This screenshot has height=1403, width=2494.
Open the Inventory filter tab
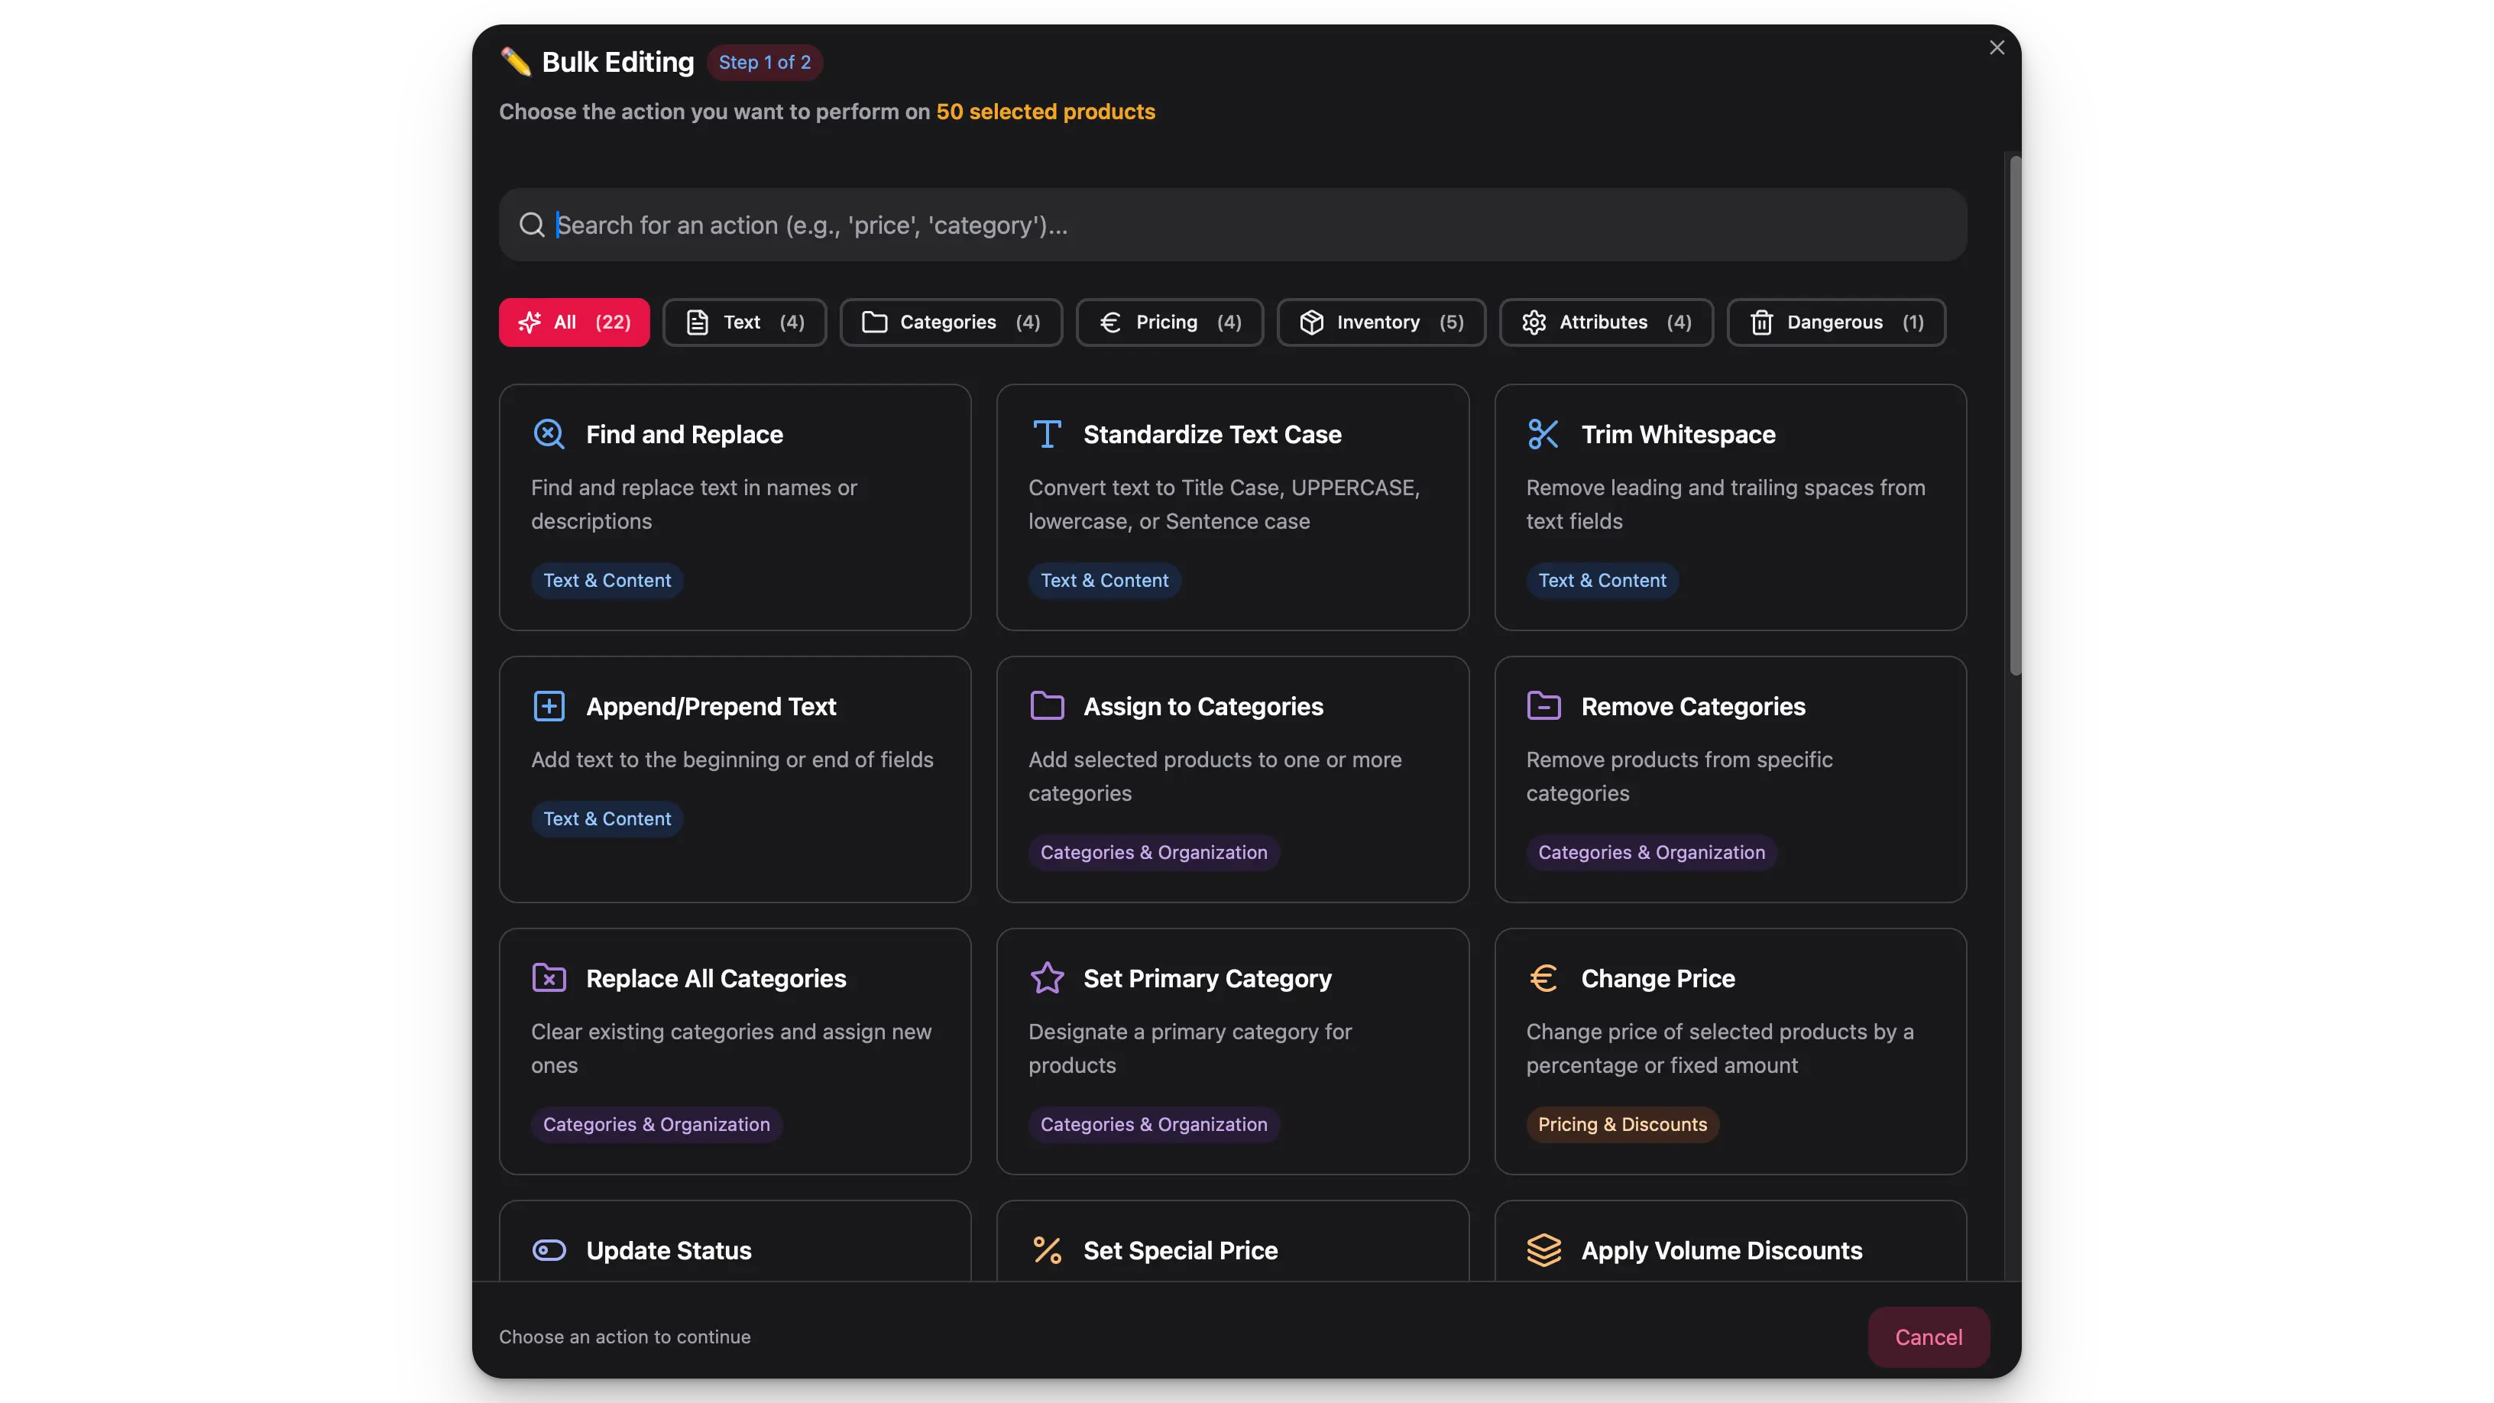1381,322
